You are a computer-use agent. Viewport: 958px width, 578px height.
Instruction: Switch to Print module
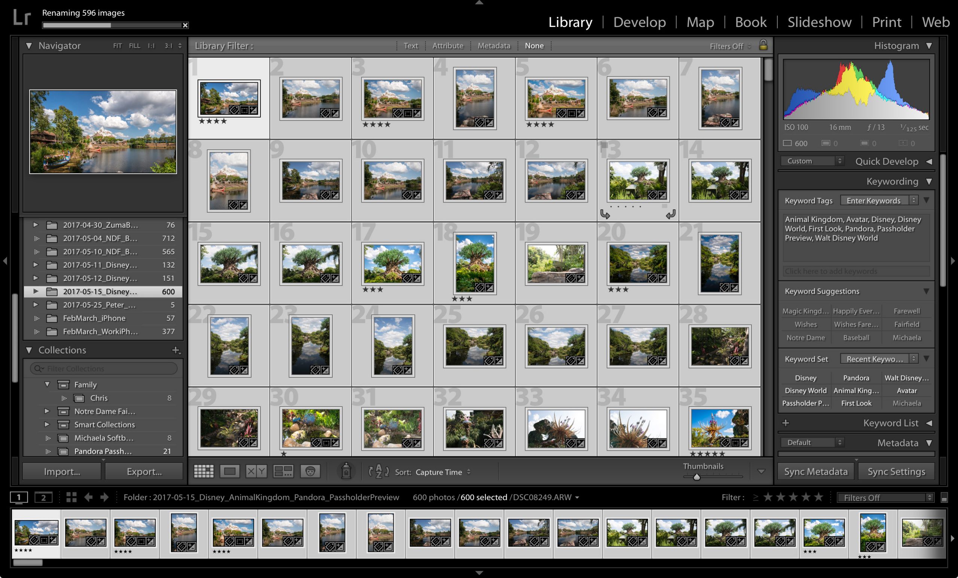pyautogui.click(x=887, y=22)
